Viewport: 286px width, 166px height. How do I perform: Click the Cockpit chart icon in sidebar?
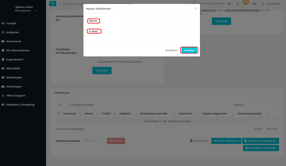tap(3, 23)
